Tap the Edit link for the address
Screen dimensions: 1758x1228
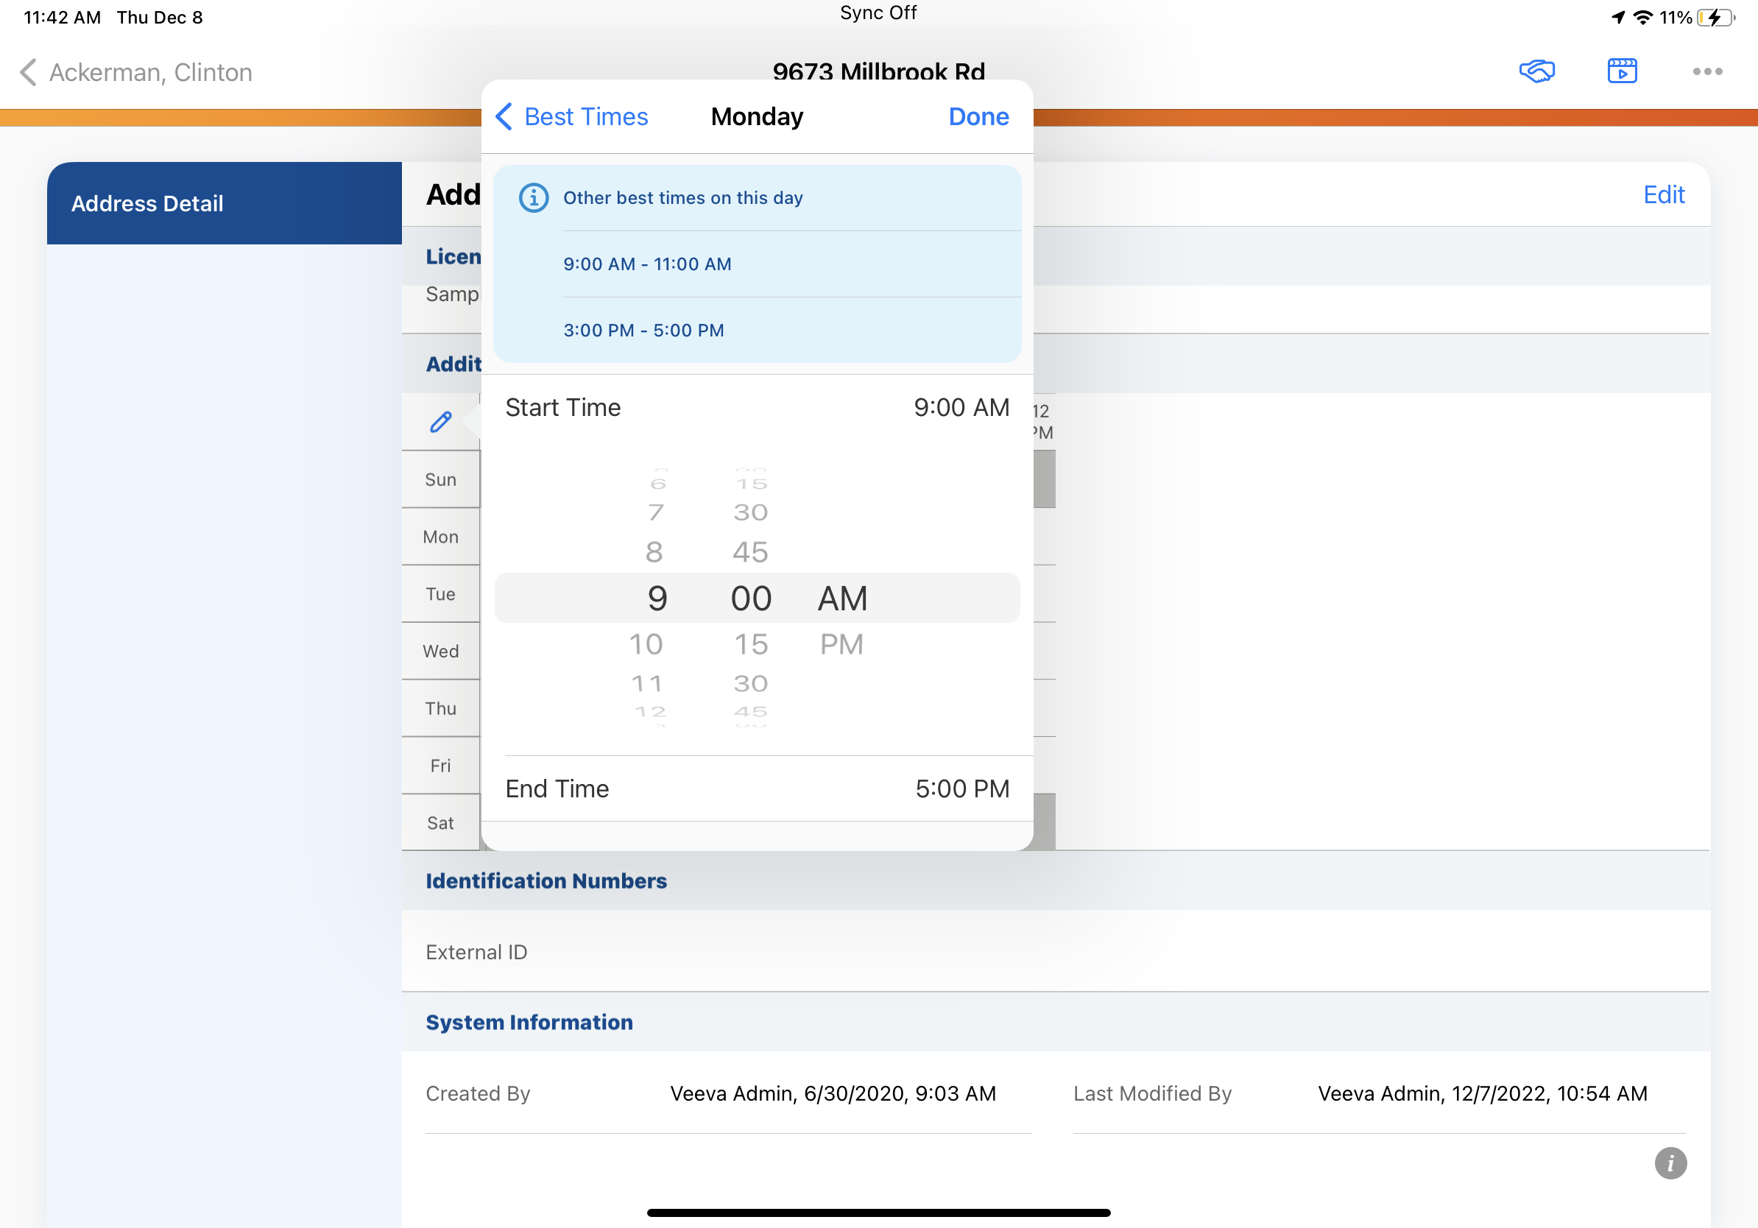click(1663, 194)
